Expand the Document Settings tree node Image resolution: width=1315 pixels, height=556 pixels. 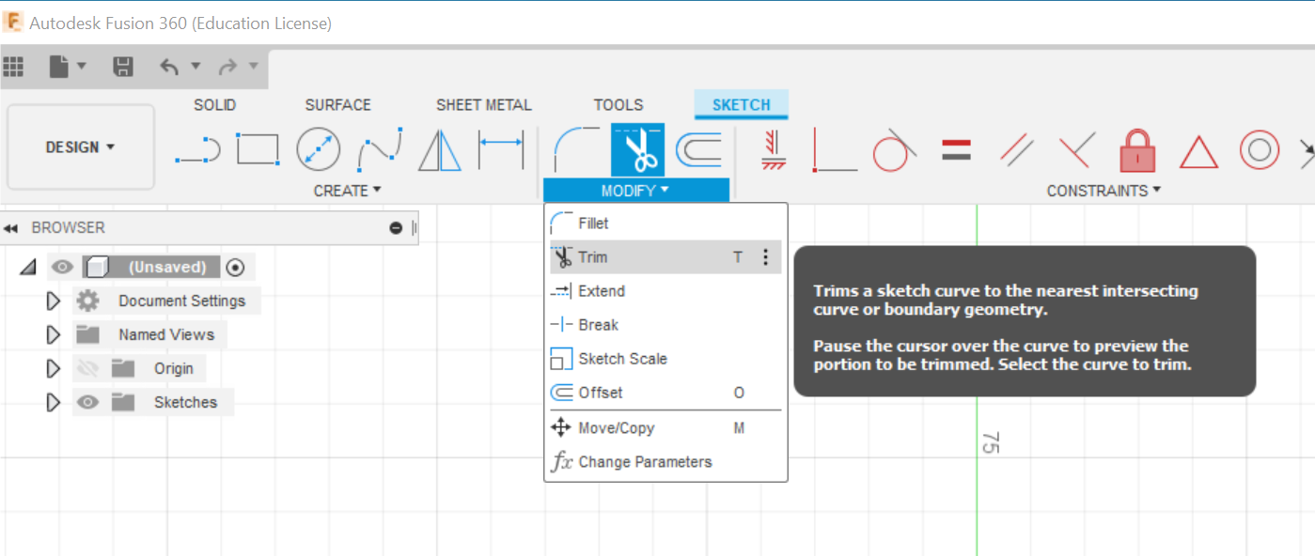coord(54,301)
